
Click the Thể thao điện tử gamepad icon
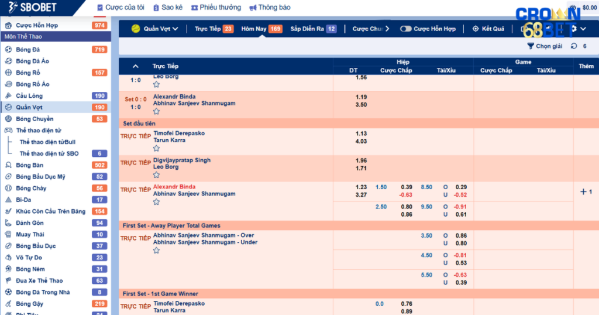(x=8, y=131)
